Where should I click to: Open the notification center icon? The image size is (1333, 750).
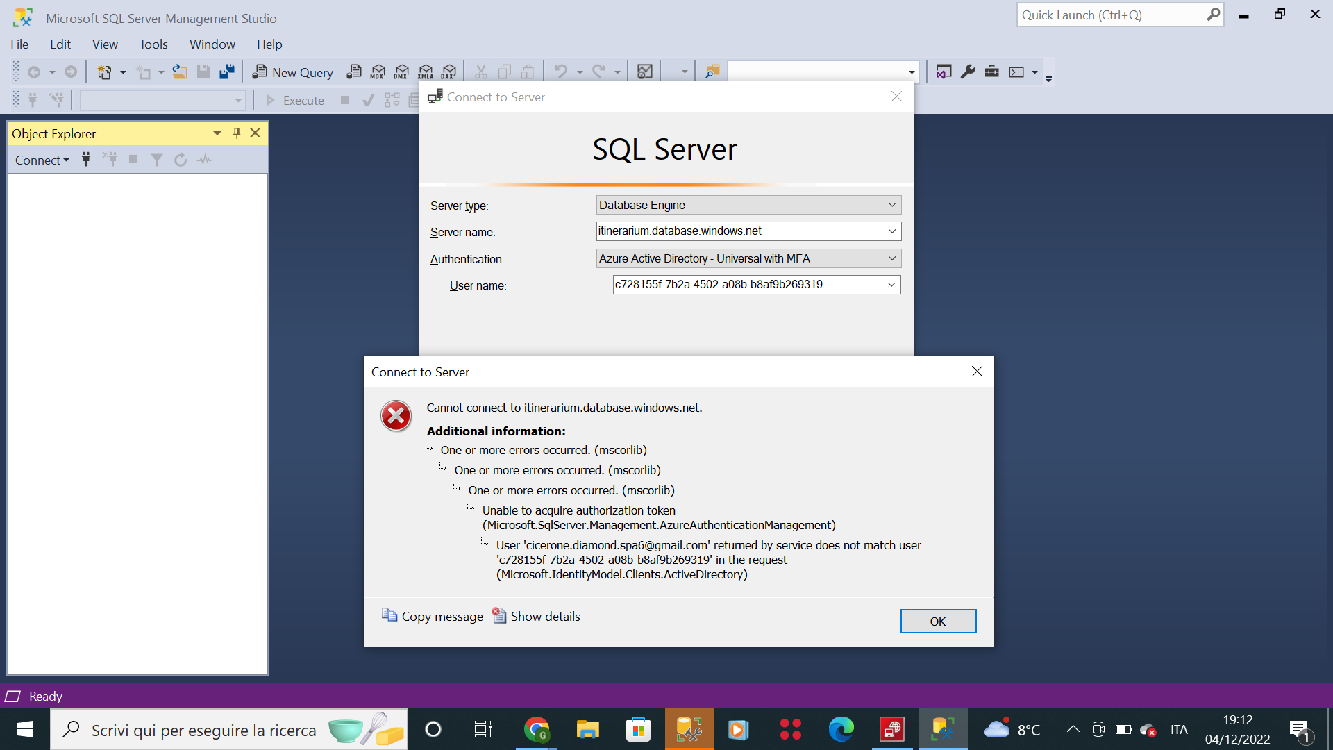point(1300,729)
